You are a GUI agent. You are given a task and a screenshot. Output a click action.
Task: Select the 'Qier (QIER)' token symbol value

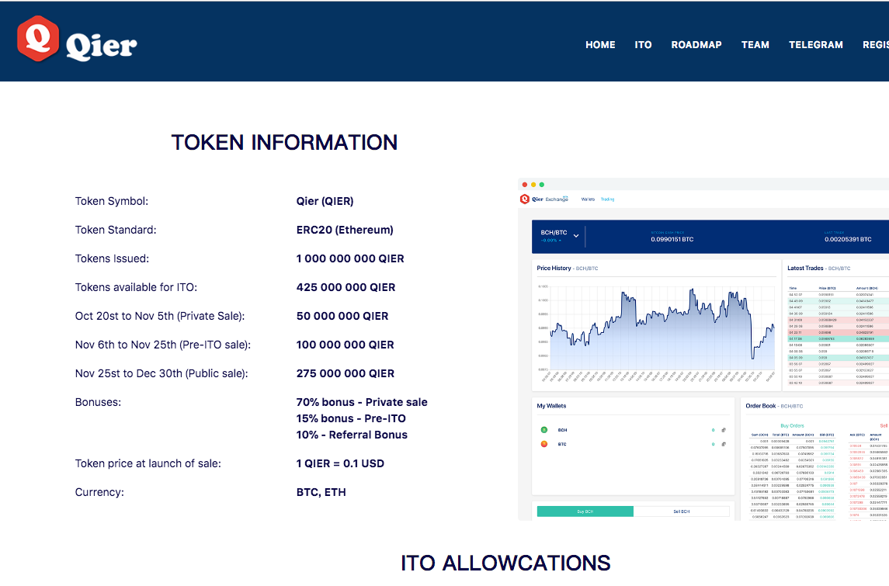click(x=325, y=201)
